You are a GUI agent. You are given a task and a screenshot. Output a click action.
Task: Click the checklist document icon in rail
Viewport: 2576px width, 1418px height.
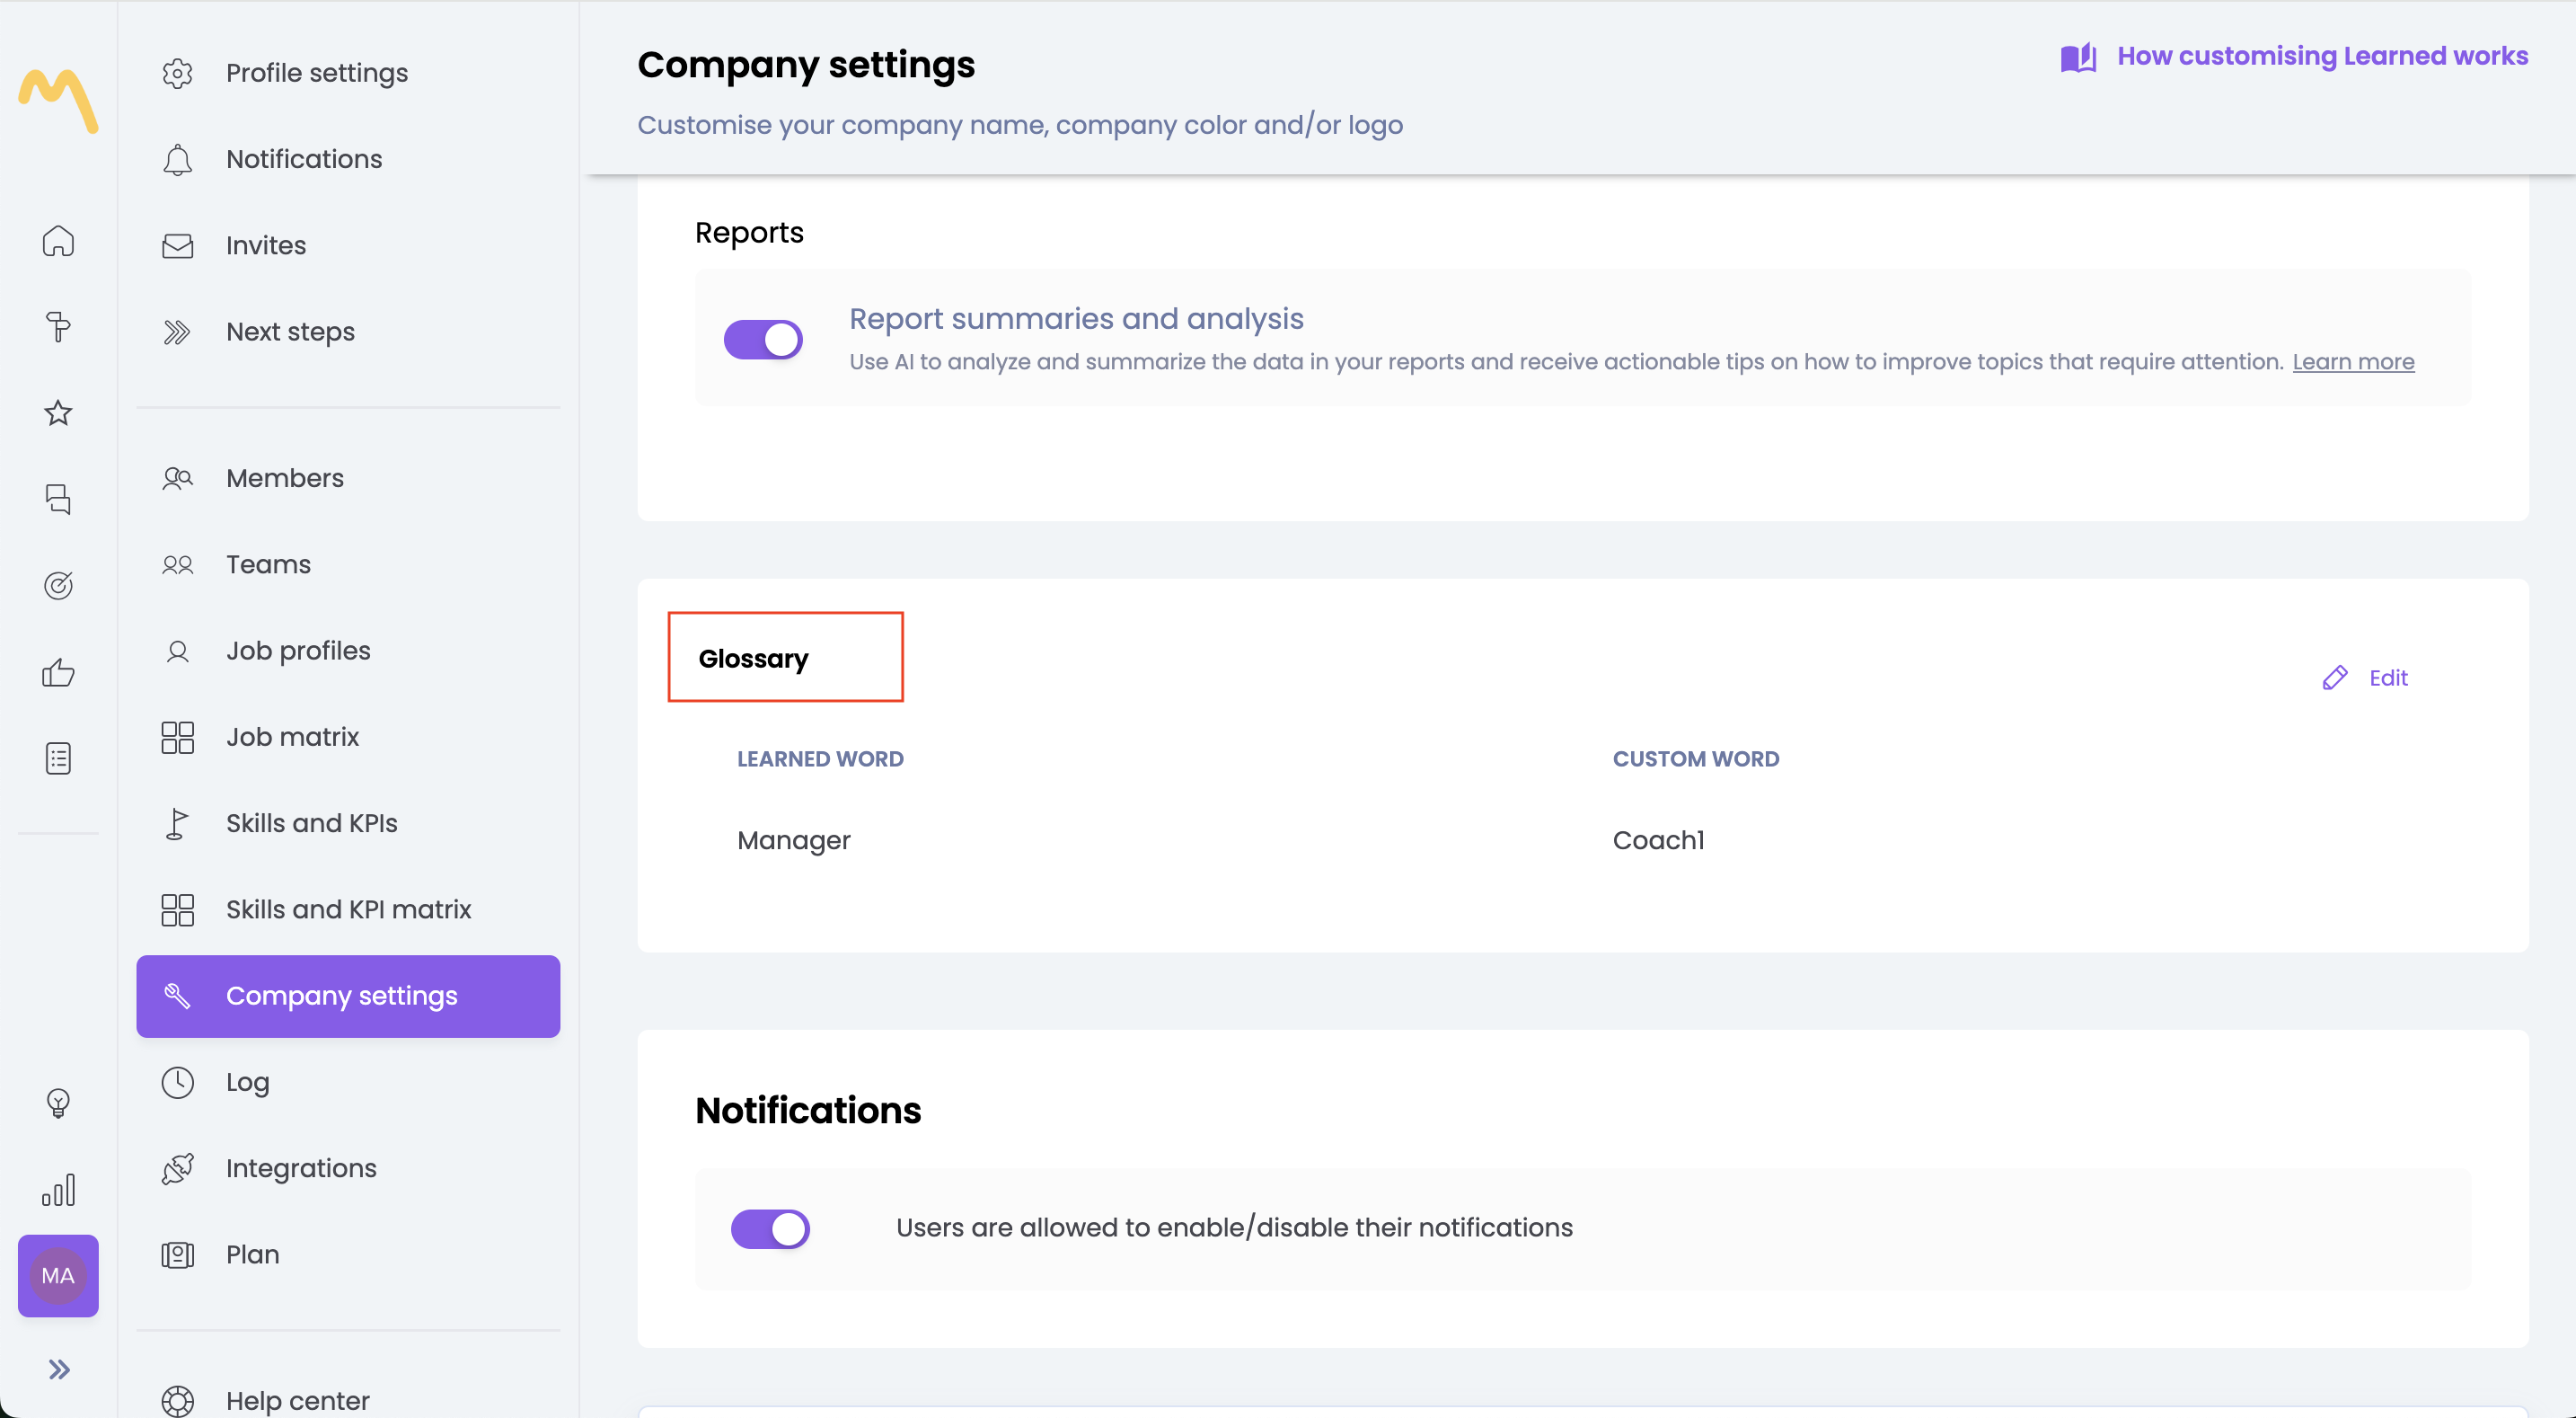[58, 758]
